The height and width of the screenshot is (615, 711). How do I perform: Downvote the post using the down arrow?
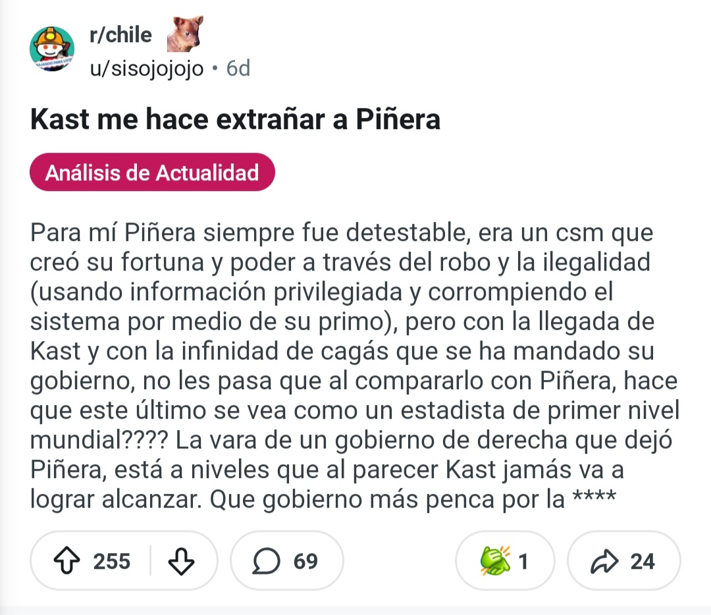pos(182,561)
